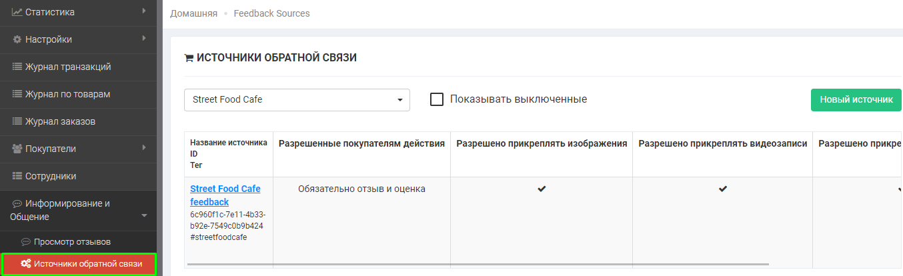Click the horizontal scrollbar under the table
The height and width of the screenshot is (276, 903).
[x=478, y=265]
